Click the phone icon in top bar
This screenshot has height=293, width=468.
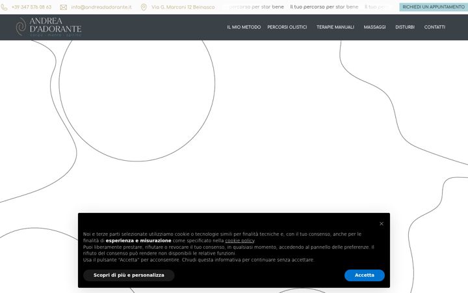pos(4,7)
